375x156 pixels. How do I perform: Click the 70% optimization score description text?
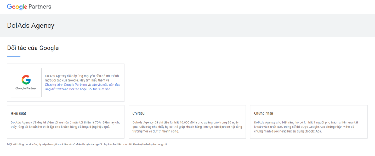(x=66, y=125)
